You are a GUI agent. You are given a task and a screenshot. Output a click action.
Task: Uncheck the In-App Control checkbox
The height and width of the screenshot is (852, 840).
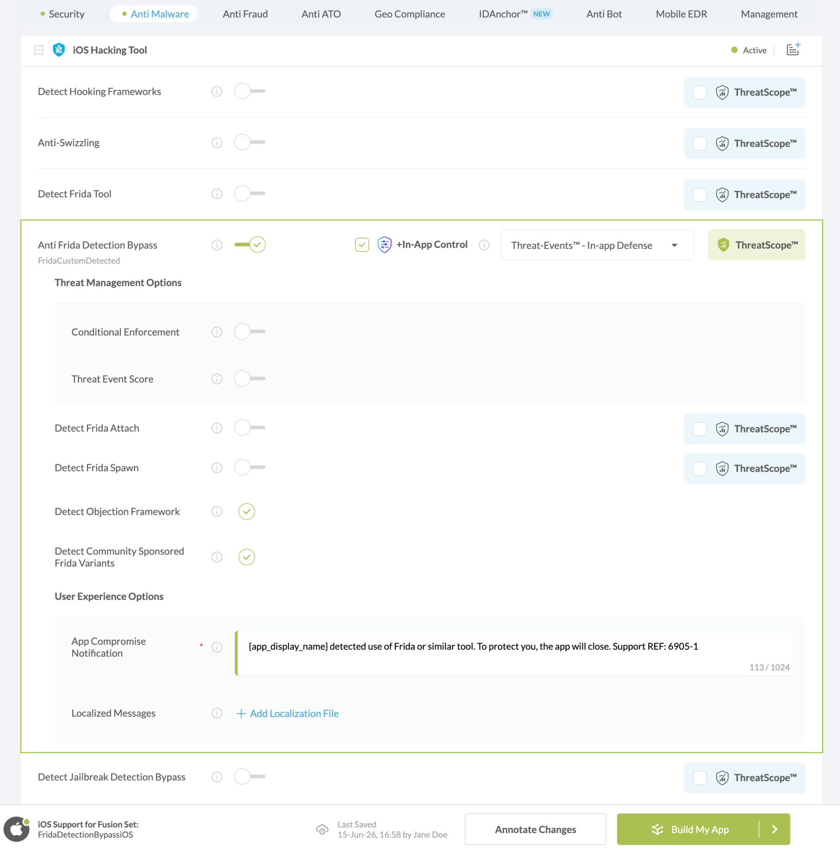(362, 245)
